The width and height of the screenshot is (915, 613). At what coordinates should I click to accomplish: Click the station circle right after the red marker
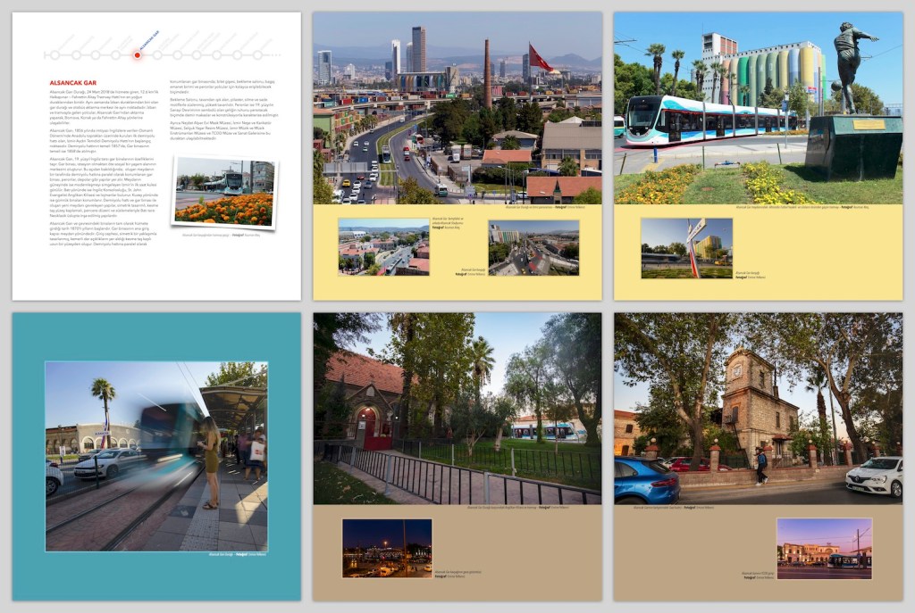pyautogui.click(x=157, y=54)
